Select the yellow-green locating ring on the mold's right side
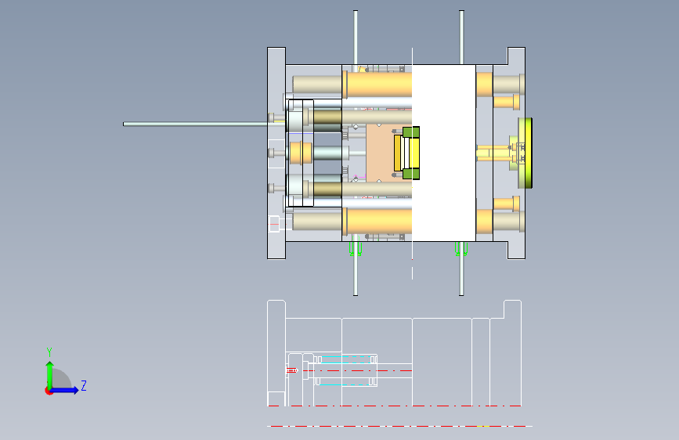Image resolution: width=679 pixels, height=440 pixels. (x=525, y=153)
